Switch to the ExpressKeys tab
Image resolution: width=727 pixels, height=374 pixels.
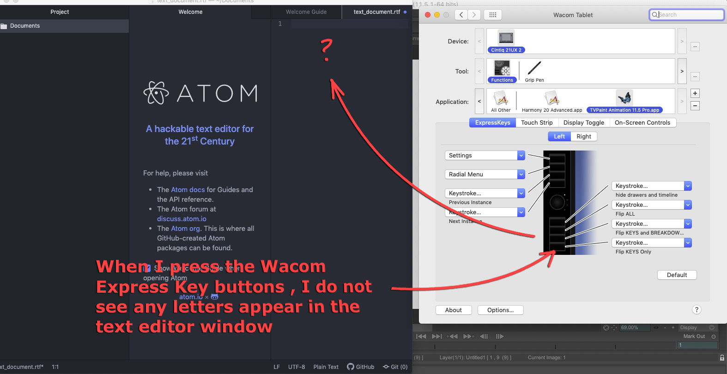click(x=492, y=122)
